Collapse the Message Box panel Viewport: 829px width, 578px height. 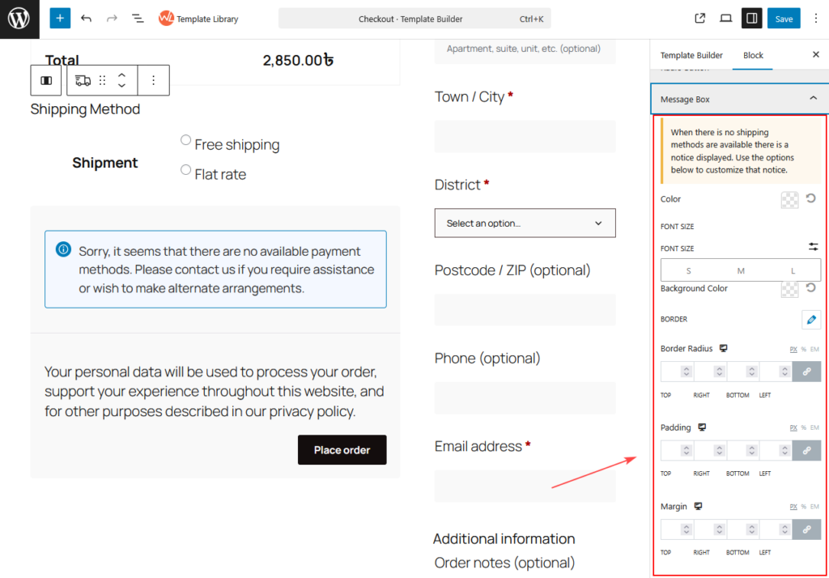[x=813, y=99]
